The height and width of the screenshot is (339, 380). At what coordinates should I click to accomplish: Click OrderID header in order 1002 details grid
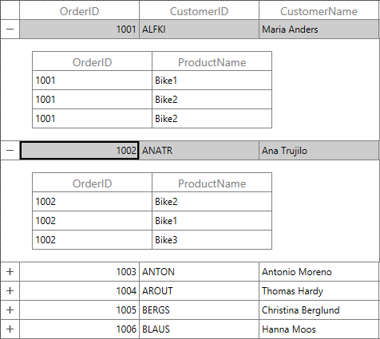[92, 183]
